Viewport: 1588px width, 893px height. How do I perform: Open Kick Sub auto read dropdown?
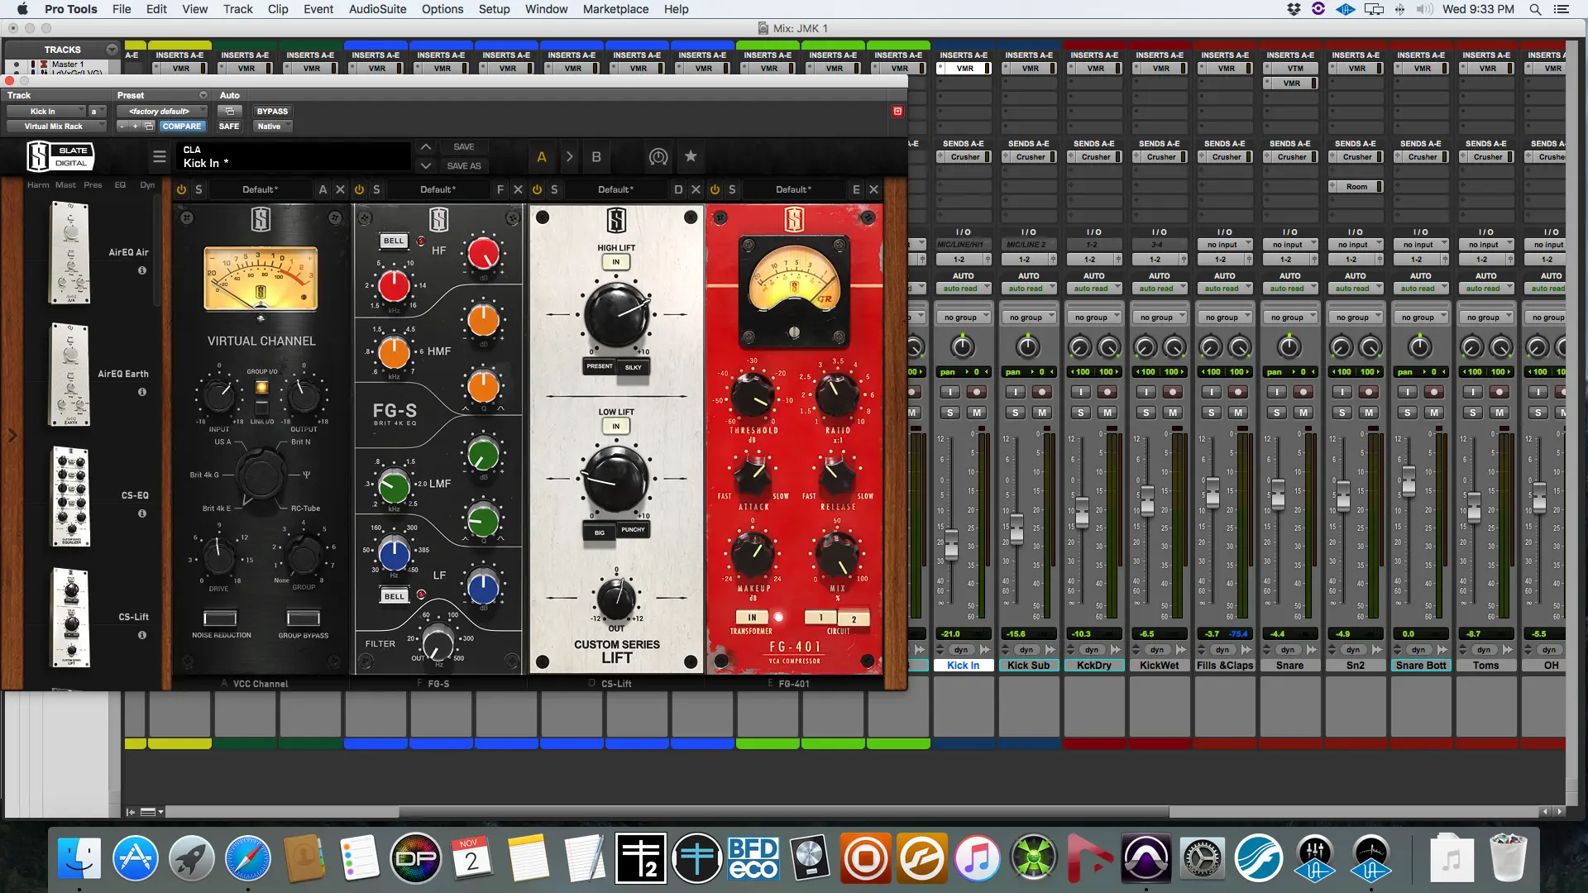(x=1029, y=289)
